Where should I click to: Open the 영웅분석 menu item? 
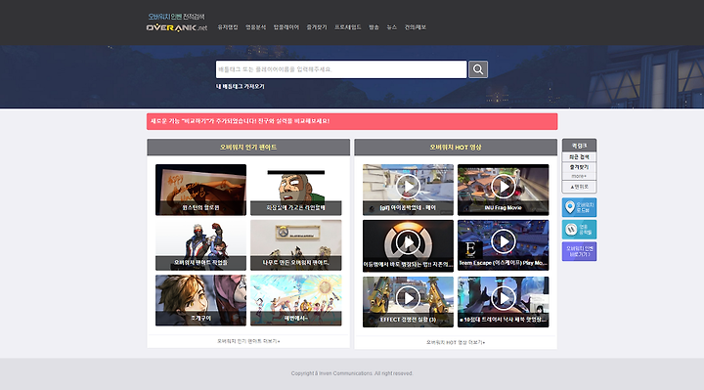[255, 27]
